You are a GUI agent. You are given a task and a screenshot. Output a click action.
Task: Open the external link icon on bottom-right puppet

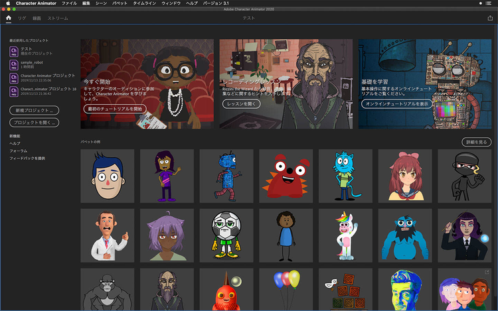[487, 272]
